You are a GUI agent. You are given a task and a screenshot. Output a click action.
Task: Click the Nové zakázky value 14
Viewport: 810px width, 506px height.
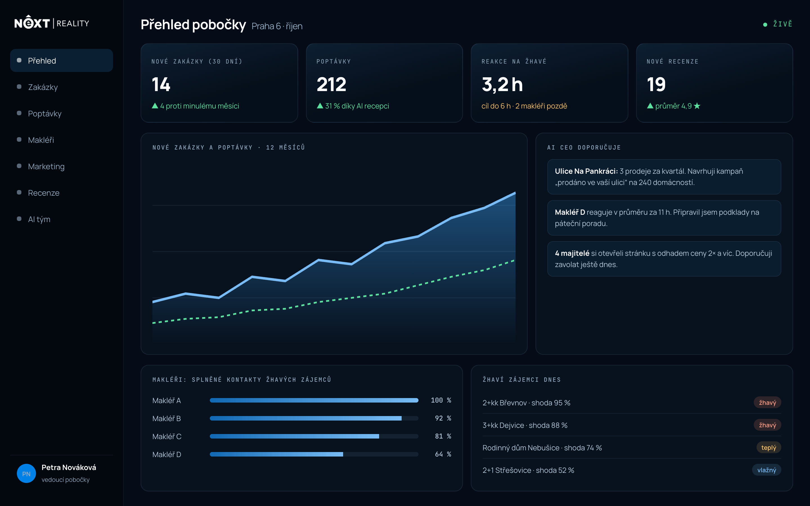(x=161, y=84)
